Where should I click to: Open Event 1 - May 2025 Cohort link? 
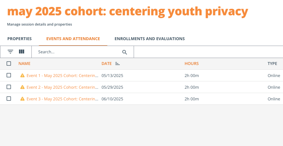[x=62, y=76]
